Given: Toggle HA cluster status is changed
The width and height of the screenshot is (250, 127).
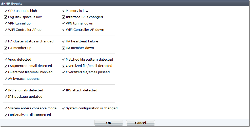Looking at the screenshot, I should [6, 41].
